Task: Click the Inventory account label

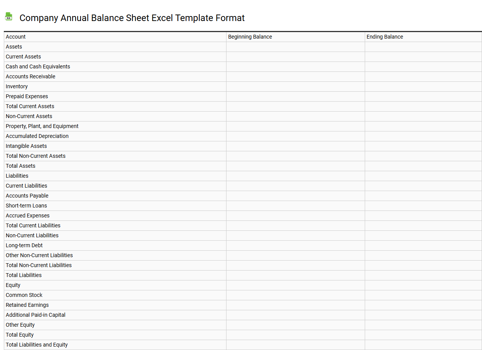Action: coord(16,86)
